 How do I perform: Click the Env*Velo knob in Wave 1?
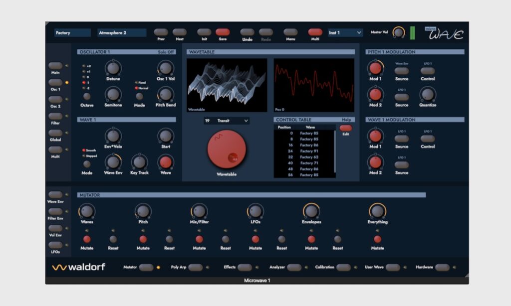click(113, 136)
